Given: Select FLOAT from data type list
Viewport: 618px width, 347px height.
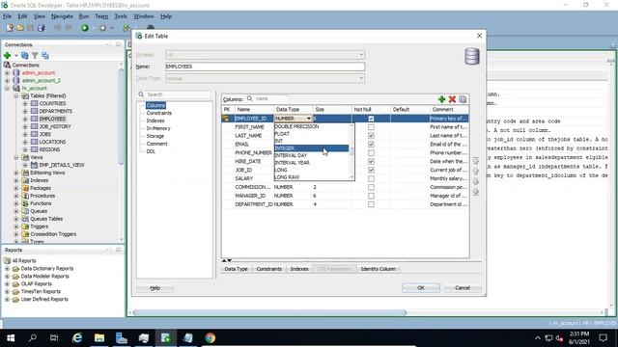Looking at the screenshot, I should (x=311, y=134).
